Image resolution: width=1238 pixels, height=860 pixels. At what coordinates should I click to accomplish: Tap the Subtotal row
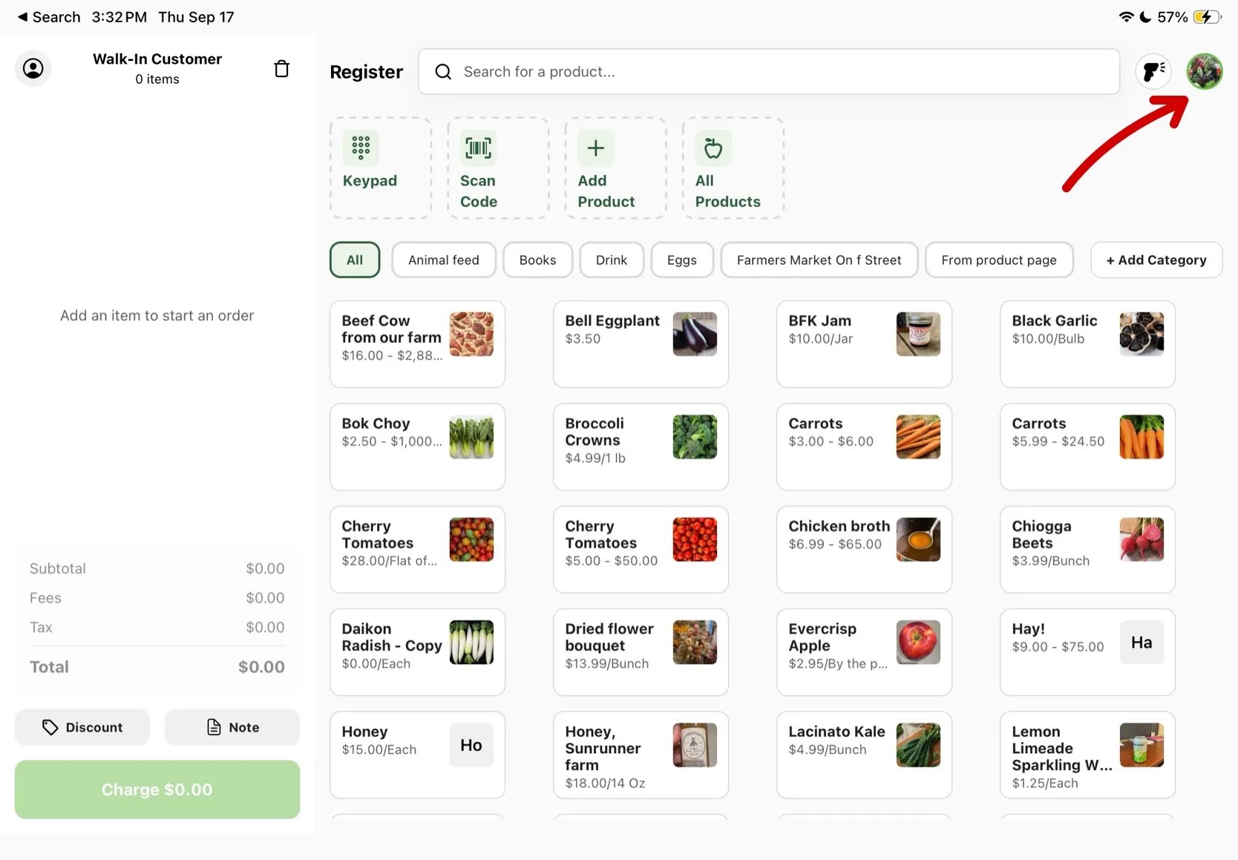tap(157, 568)
